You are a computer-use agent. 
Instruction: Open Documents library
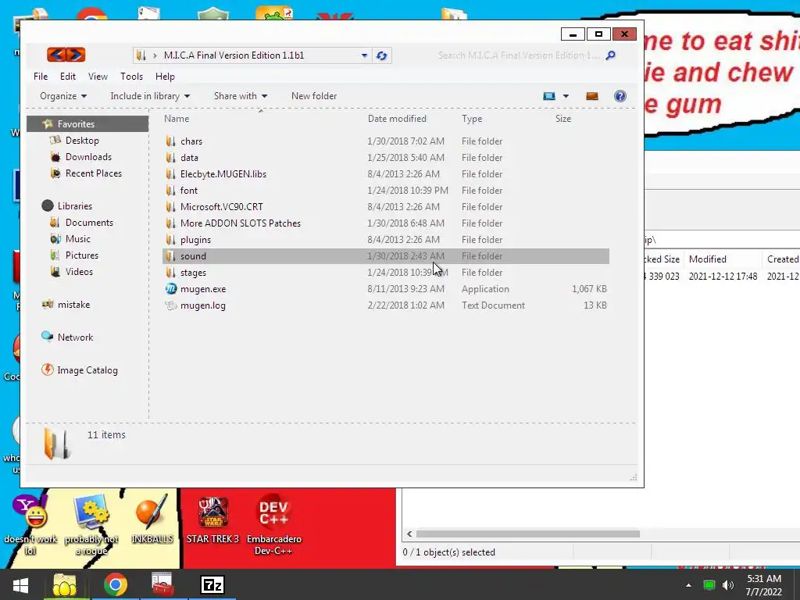tap(89, 223)
